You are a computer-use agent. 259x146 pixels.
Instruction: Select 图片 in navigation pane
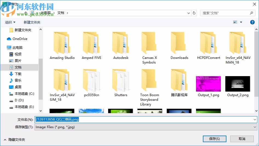(x=15, y=61)
